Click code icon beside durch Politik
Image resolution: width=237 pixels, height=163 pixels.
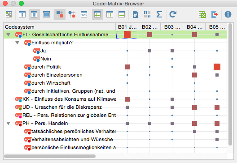point(27,67)
